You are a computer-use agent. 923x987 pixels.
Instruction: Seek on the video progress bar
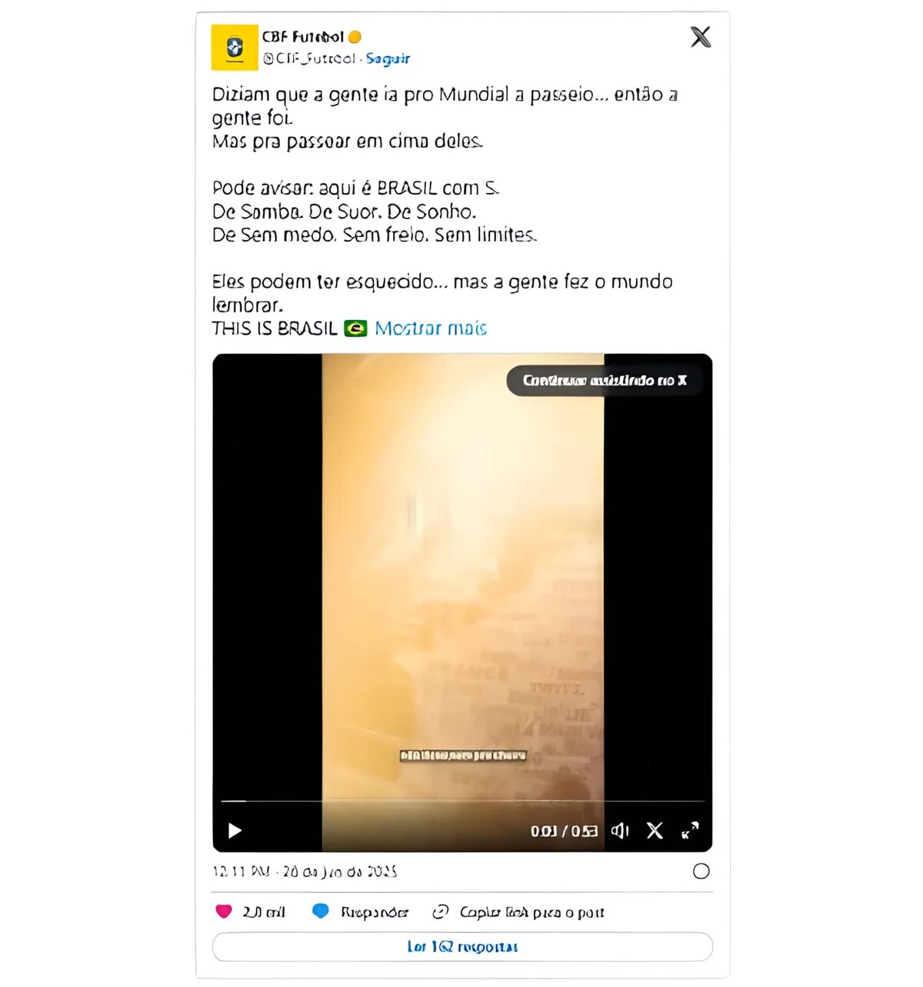462,802
